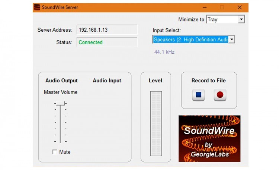Click the SoundWire by GeorgieLabs logo
The width and height of the screenshot is (279, 170).
[x=209, y=138]
